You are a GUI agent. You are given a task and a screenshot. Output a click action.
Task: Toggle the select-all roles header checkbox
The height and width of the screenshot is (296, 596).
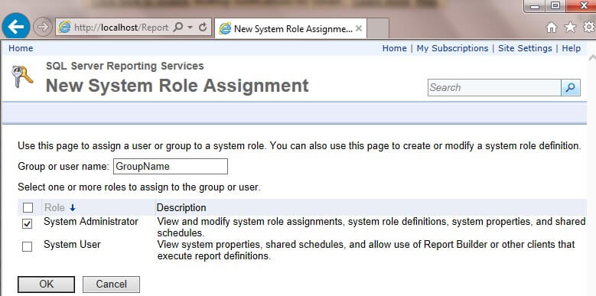pyautogui.click(x=28, y=208)
